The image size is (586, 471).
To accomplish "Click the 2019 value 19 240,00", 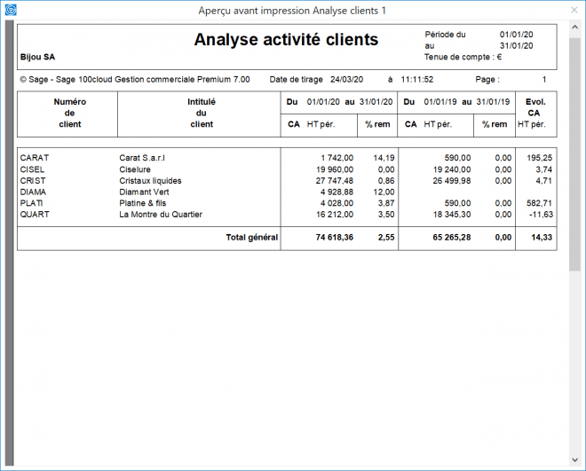I will click(452, 169).
